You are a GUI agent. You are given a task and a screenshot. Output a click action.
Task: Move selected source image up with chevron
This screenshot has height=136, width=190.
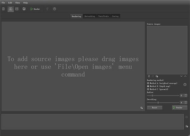click(186, 76)
